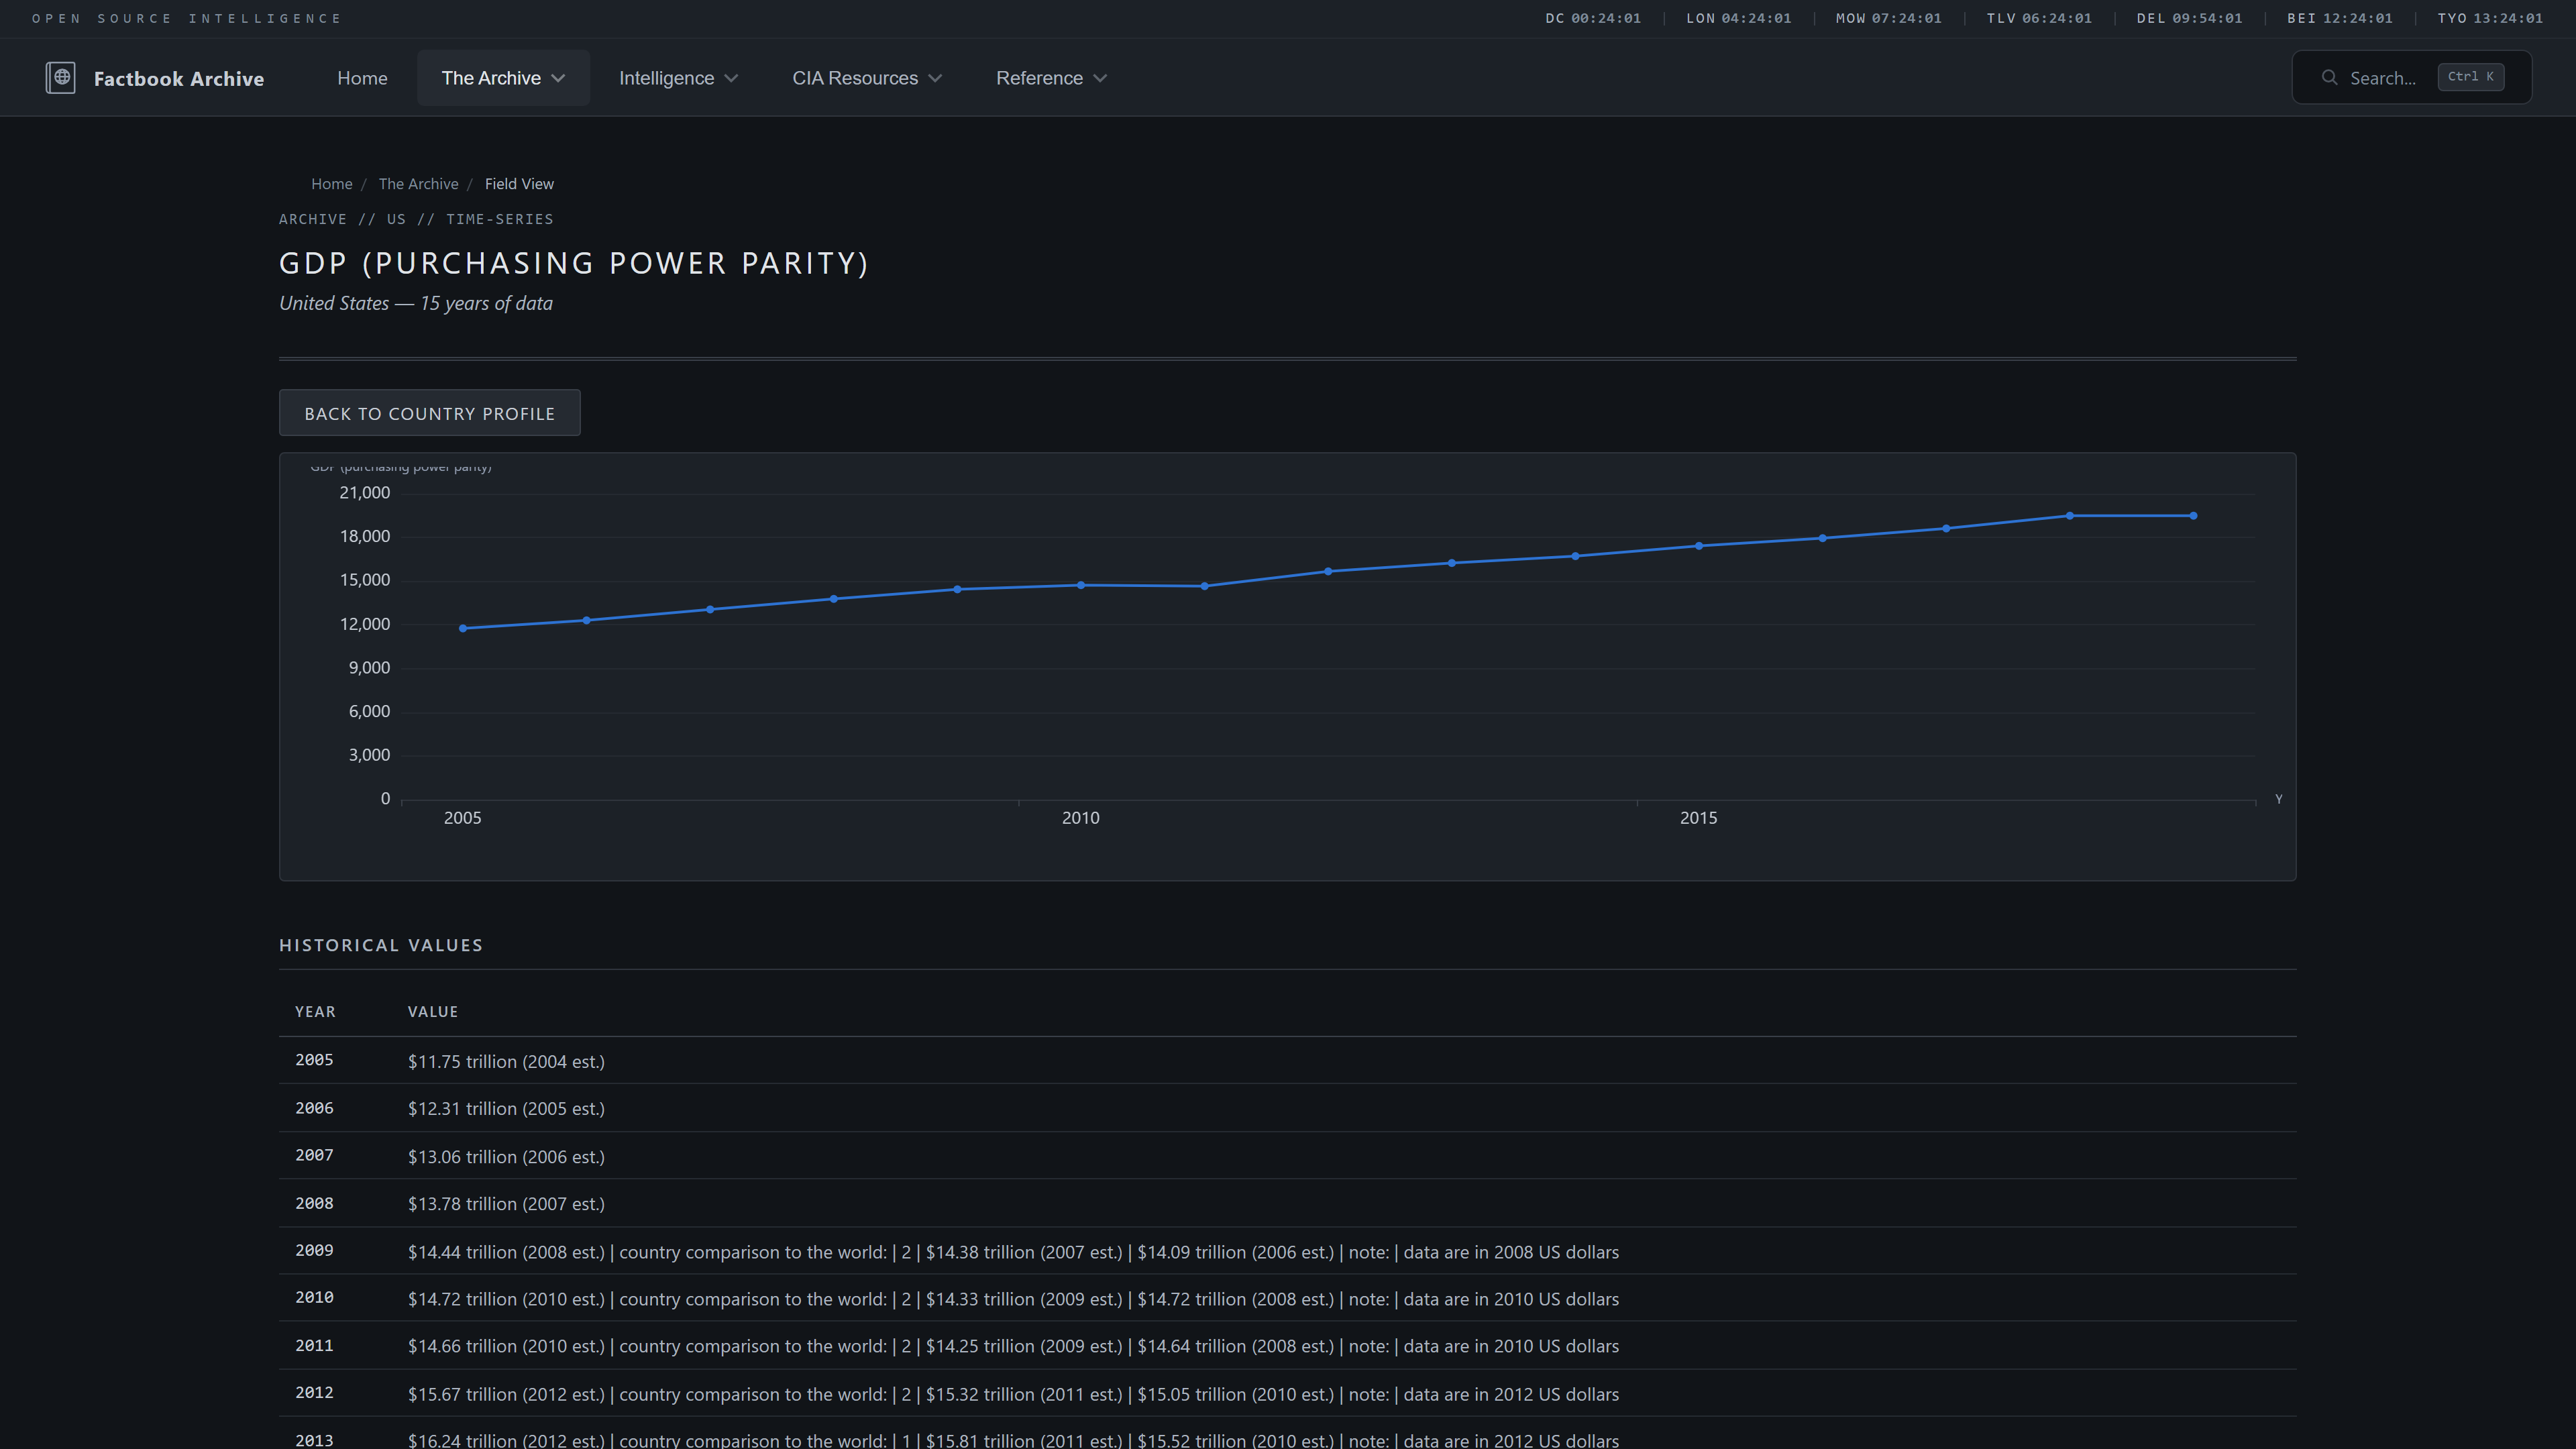
Task: Click the YEAR column header
Action: tap(315, 1011)
